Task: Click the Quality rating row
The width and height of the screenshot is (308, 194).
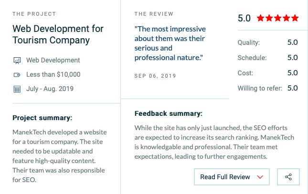Action: point(268,42)
